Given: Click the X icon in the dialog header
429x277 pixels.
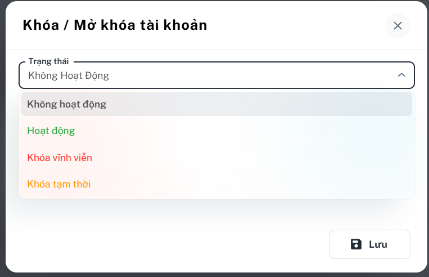Looking at the screenshot, I should coord(398,26).
